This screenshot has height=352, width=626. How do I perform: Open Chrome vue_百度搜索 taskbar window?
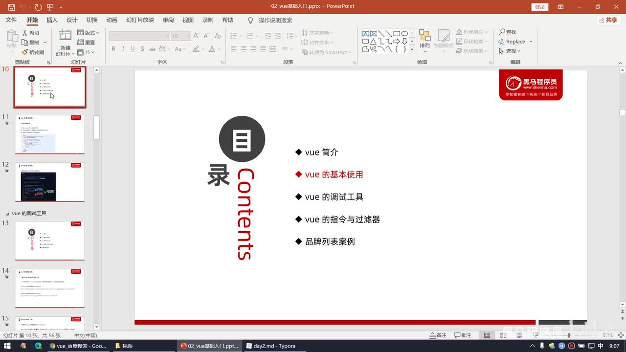[x=77, y=346]
